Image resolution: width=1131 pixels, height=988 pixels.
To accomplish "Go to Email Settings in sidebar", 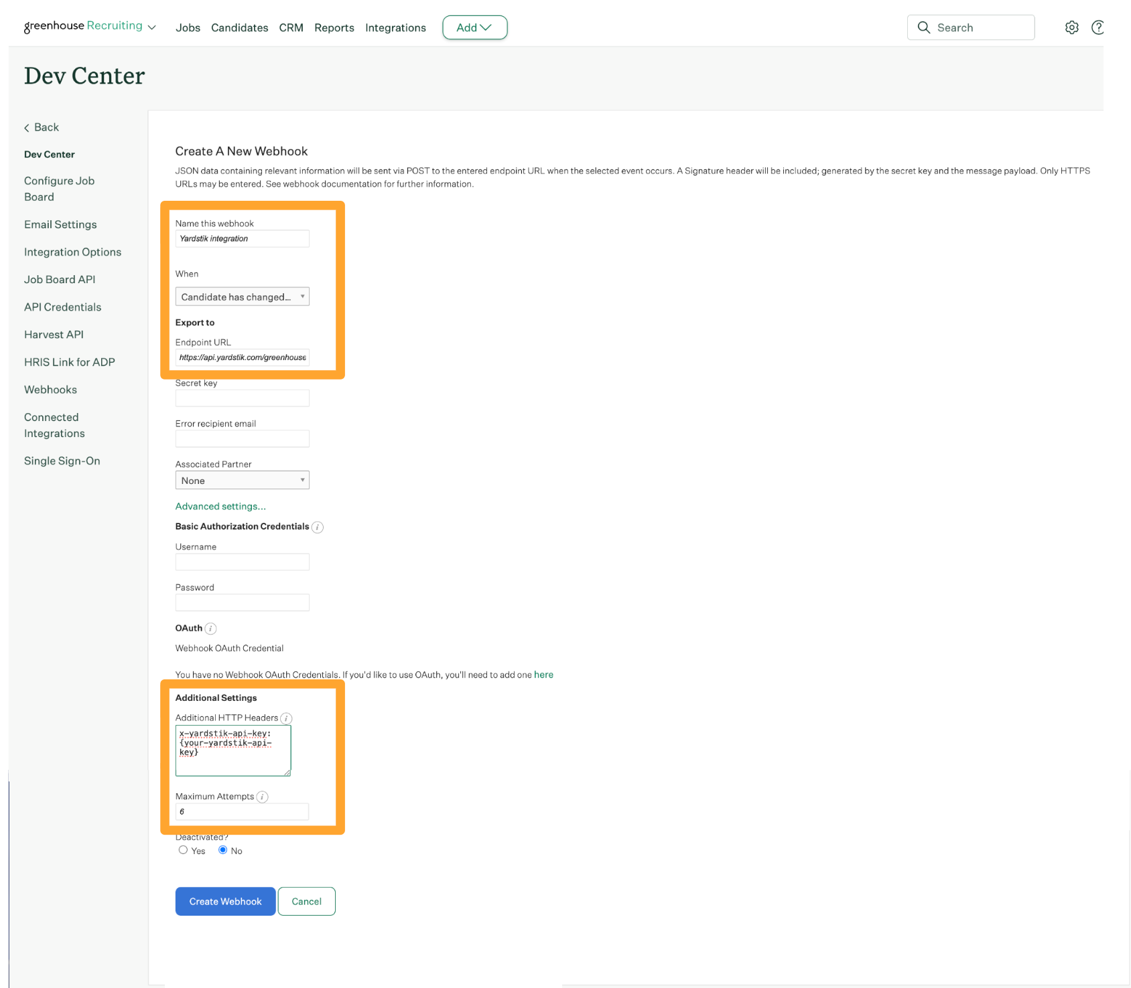I will [60, 224].
